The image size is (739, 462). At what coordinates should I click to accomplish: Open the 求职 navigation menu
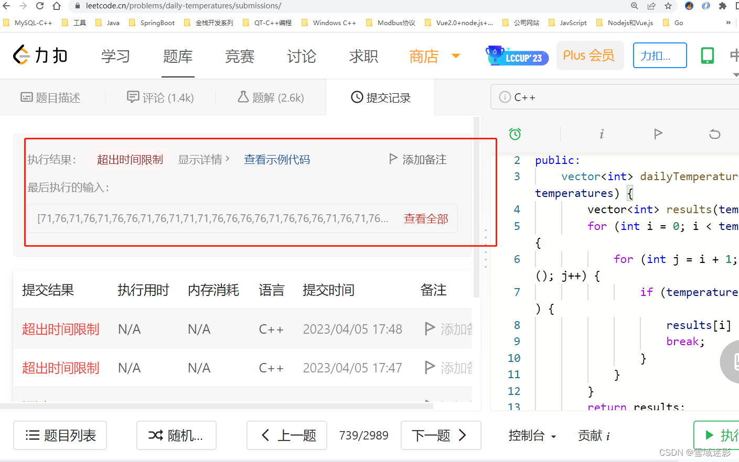(363, 56)
